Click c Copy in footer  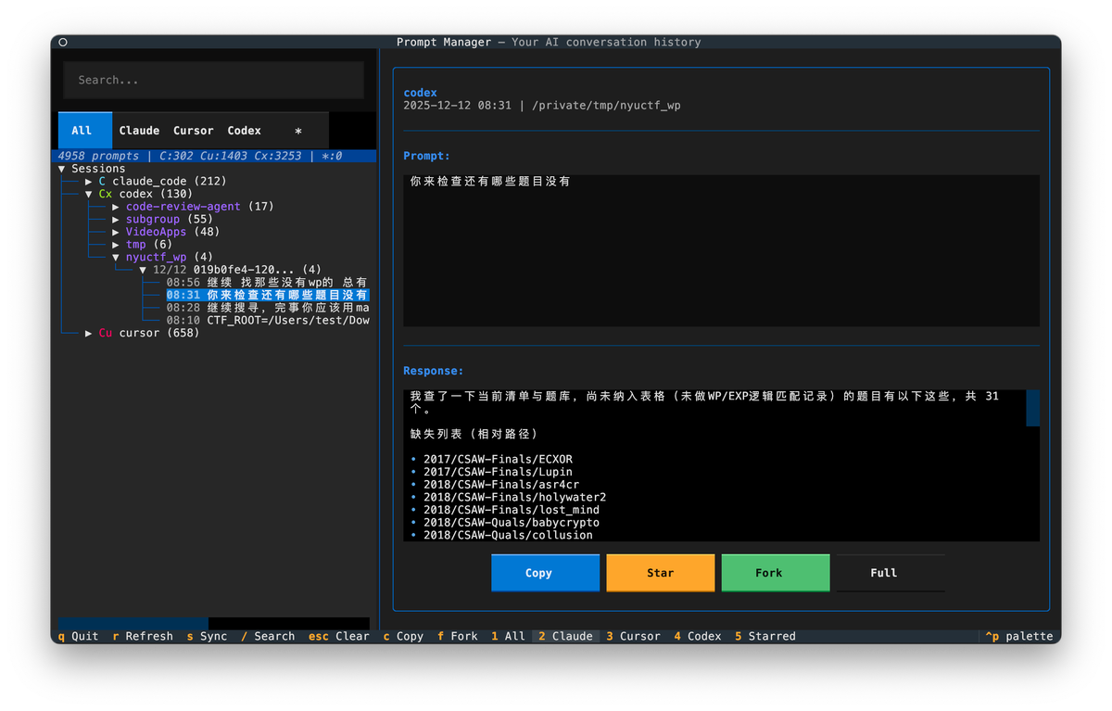pyautogui.click(x=403, y=636)
